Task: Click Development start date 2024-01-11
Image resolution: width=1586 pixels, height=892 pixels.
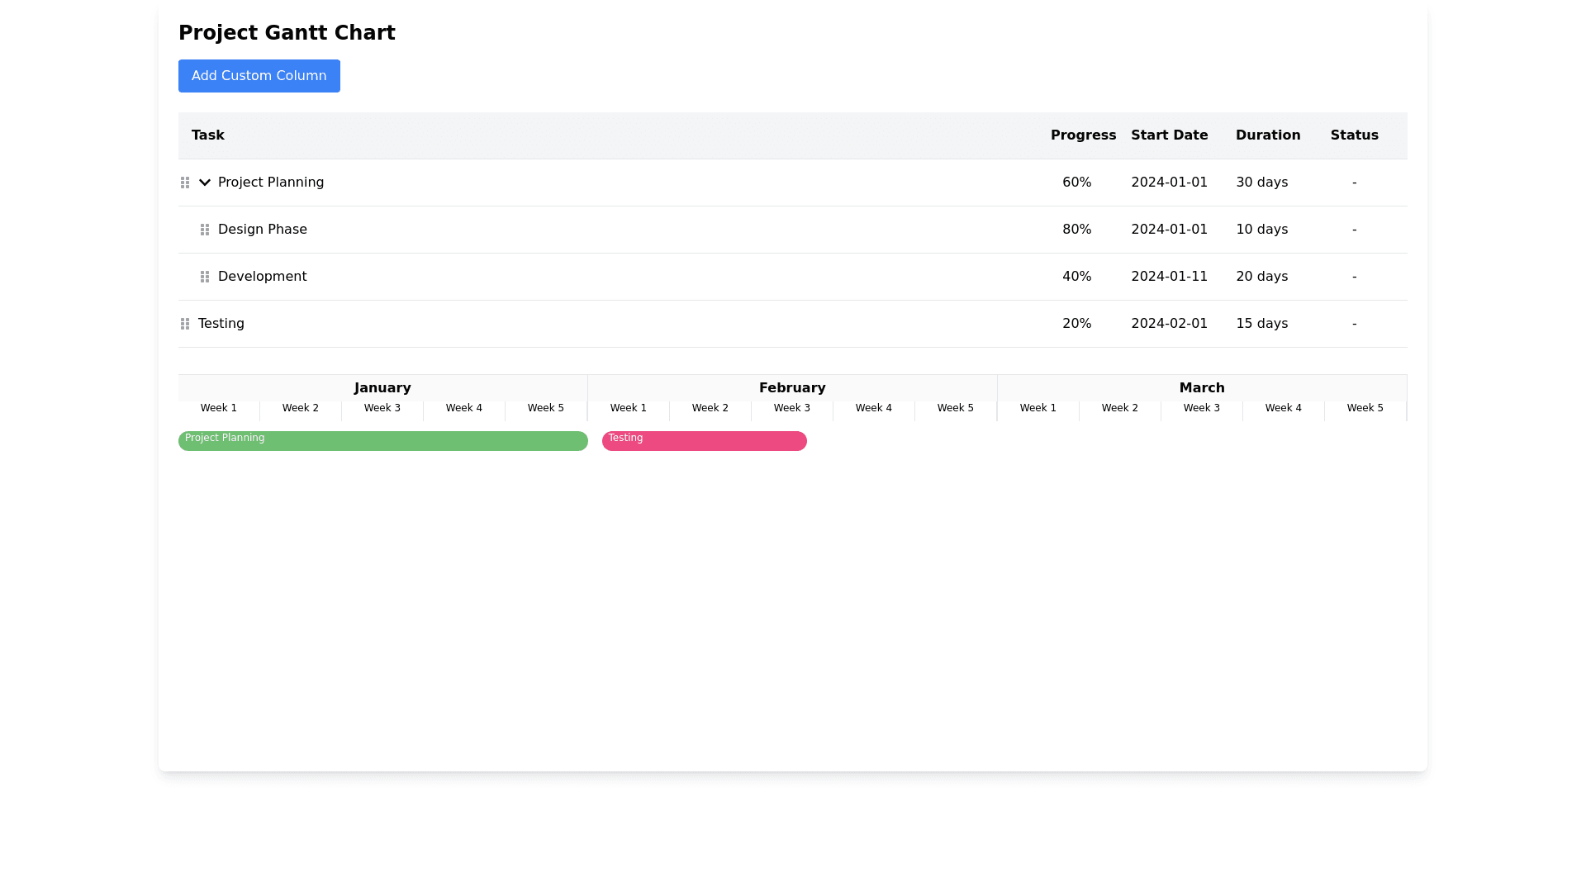Action: [x=1169, y=277]
